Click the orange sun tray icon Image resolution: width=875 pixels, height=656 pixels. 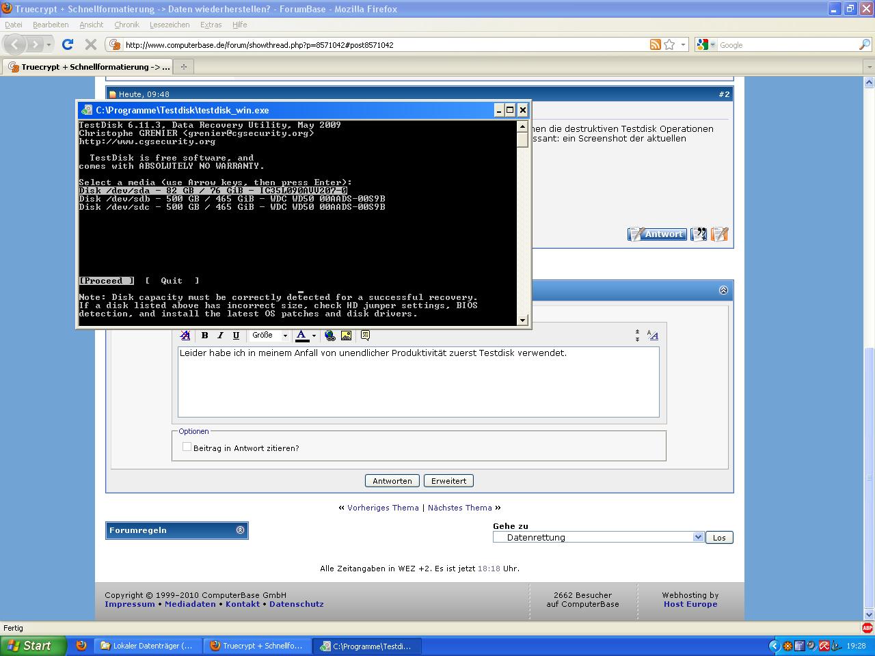click(x=787, y=646)
